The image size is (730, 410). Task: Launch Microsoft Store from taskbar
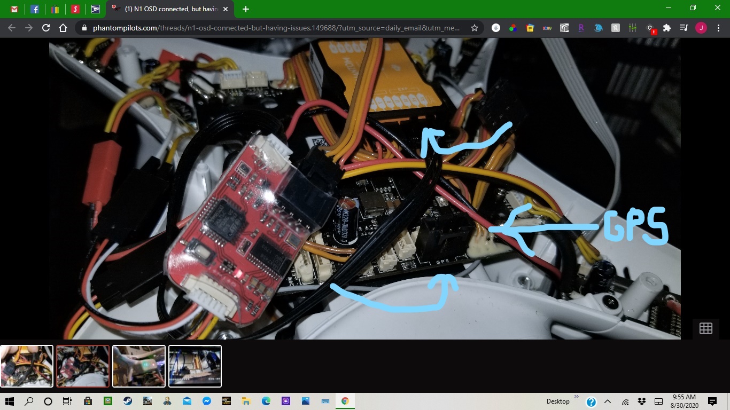[x=88, y=401]
